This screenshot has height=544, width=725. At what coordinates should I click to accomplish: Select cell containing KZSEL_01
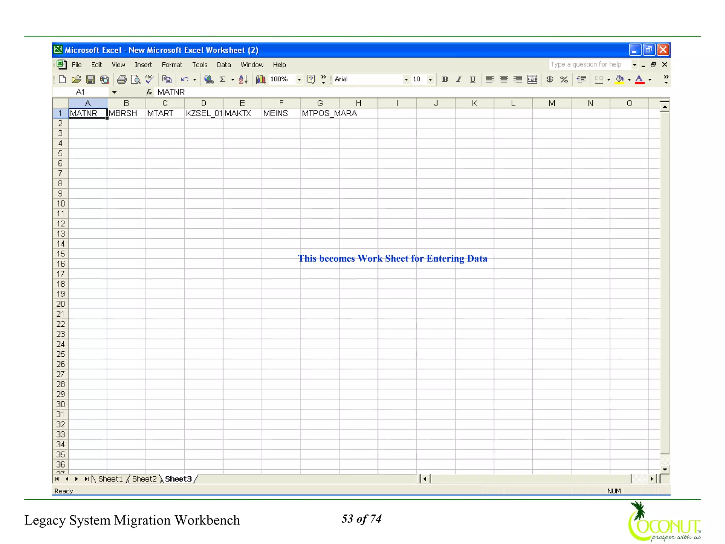point(204,113)
